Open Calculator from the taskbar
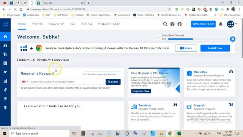Image resolution: width=243 pixels, height=137 pixels. point(83,134)
